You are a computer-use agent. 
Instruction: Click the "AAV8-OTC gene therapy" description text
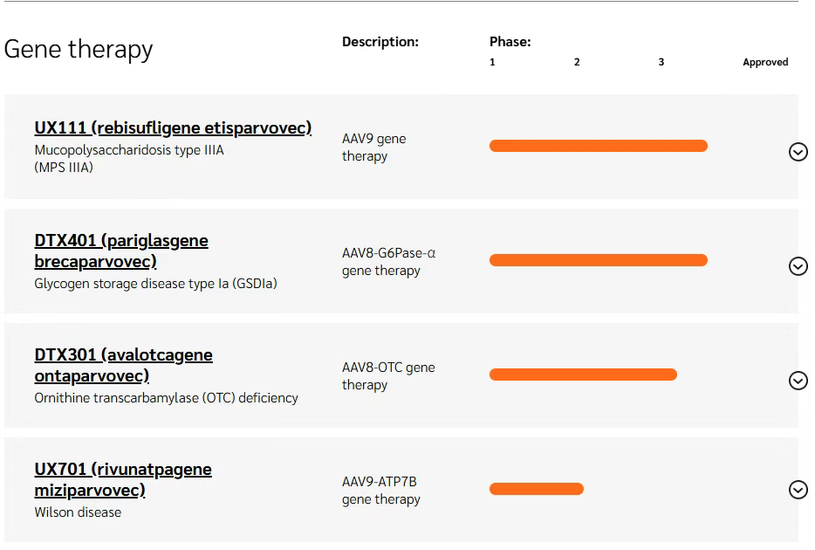387,376
